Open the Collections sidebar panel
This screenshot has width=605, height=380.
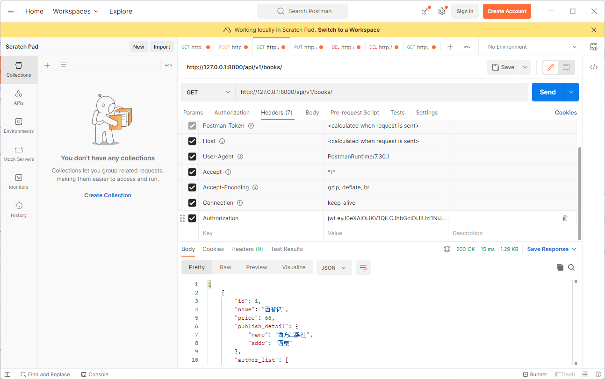tap(19, 70)
